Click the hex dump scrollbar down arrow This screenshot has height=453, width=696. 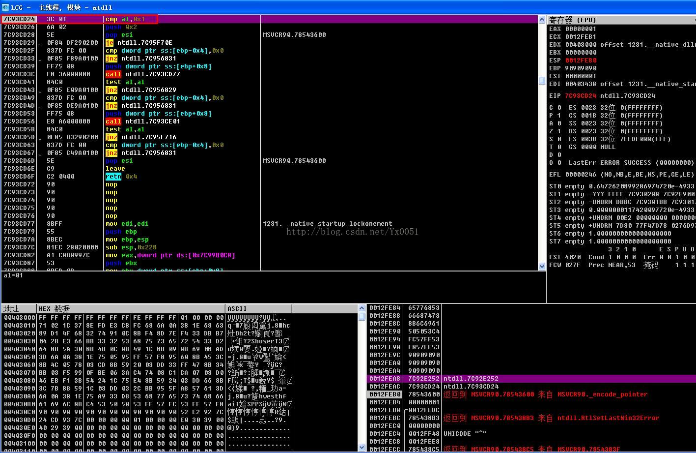[362, 448]
